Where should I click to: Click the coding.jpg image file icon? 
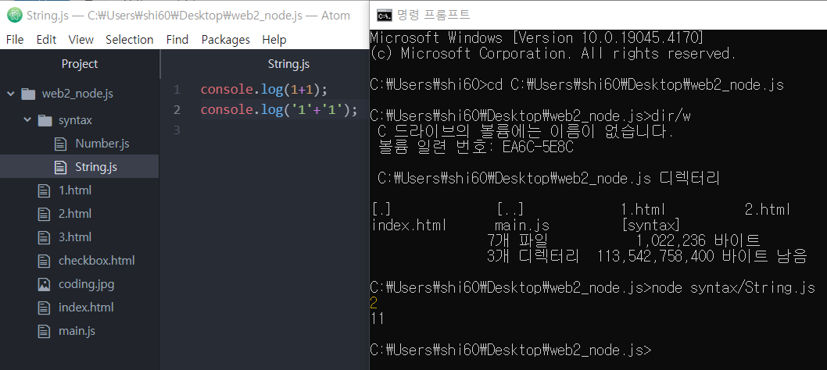click(44, 285)
